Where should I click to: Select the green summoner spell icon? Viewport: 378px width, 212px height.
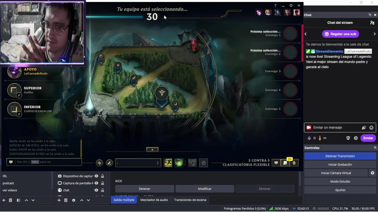179,163
